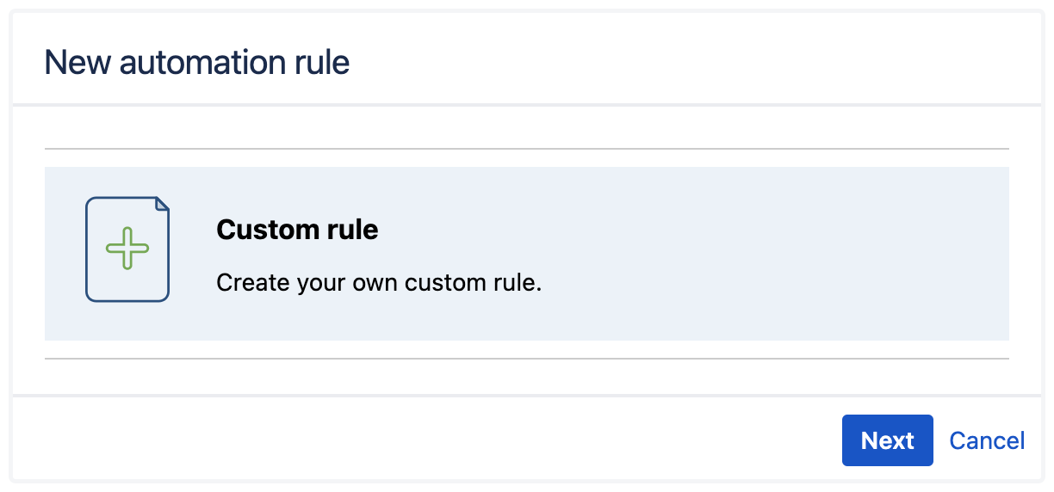Click the Cancel link beside Next
The width and height of the screenshot is (1054, 492).
[987, 440]
